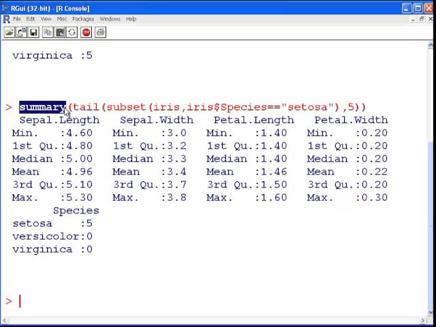Click the highlighted word summary

tap(42, 107)
